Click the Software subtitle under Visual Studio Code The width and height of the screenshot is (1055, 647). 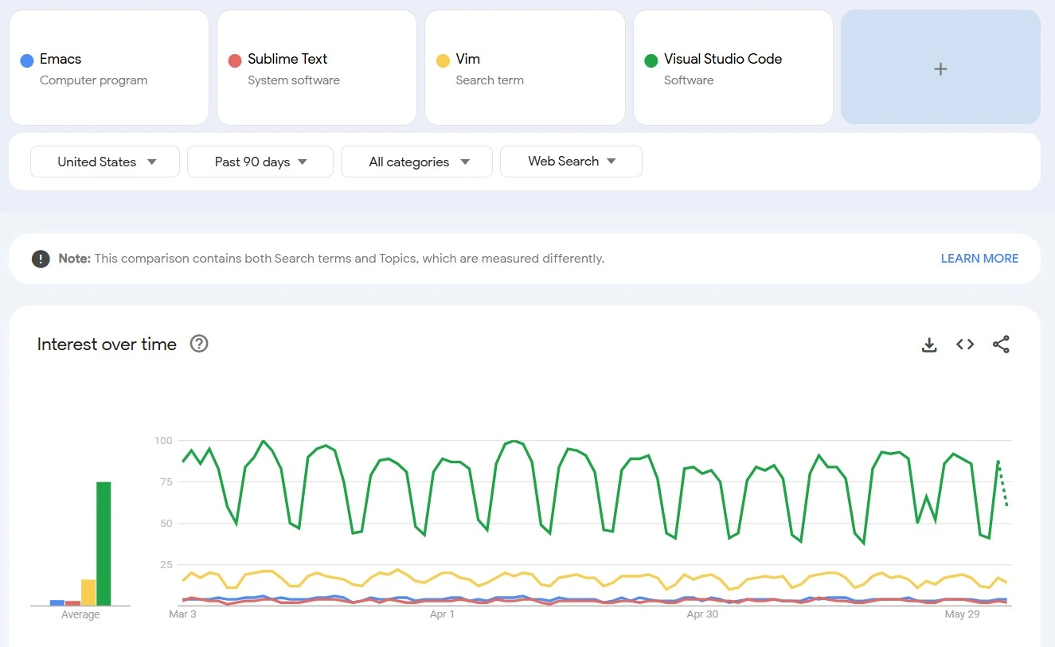tap(689, 80)
